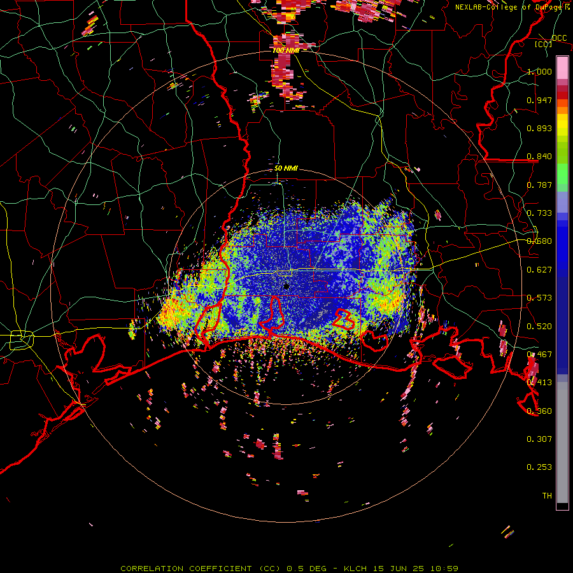Click the "100 NMI" range ring label
Screen dimensions: 573x573
286,50
